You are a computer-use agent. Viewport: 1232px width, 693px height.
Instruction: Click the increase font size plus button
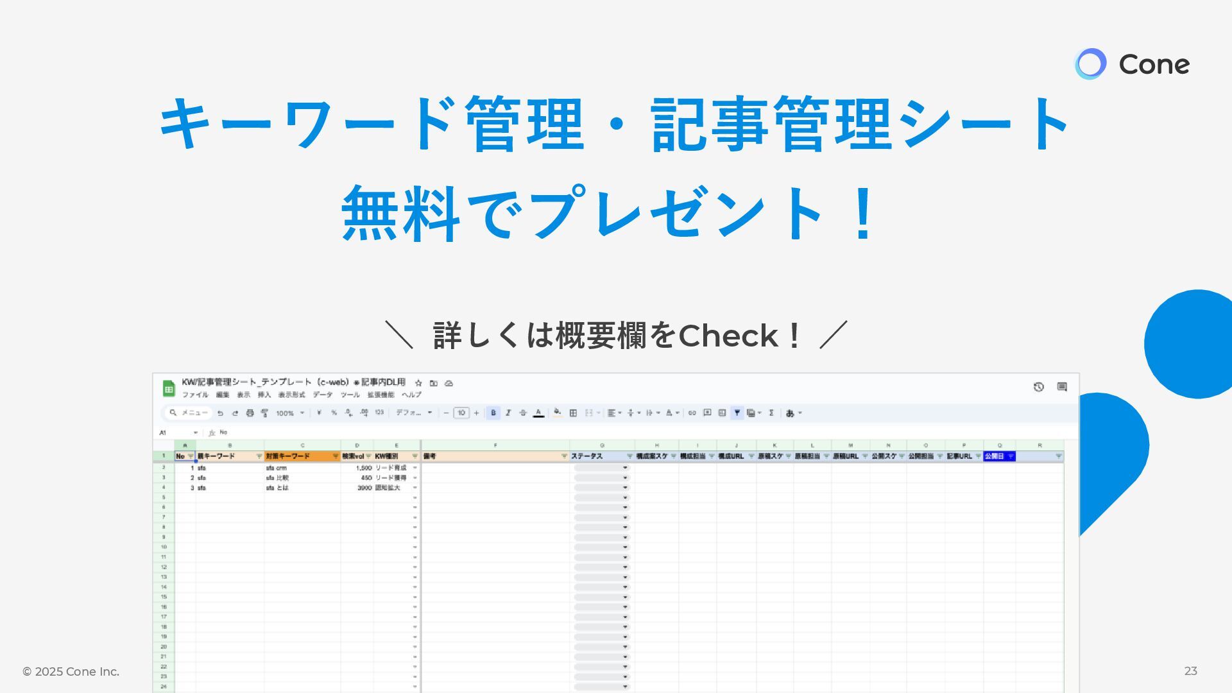coord(476,413)
